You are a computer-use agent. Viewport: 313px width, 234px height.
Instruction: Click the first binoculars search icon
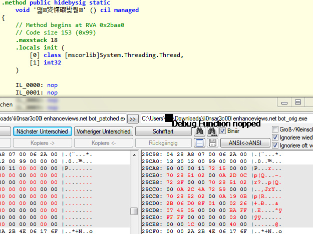(199, 131)
